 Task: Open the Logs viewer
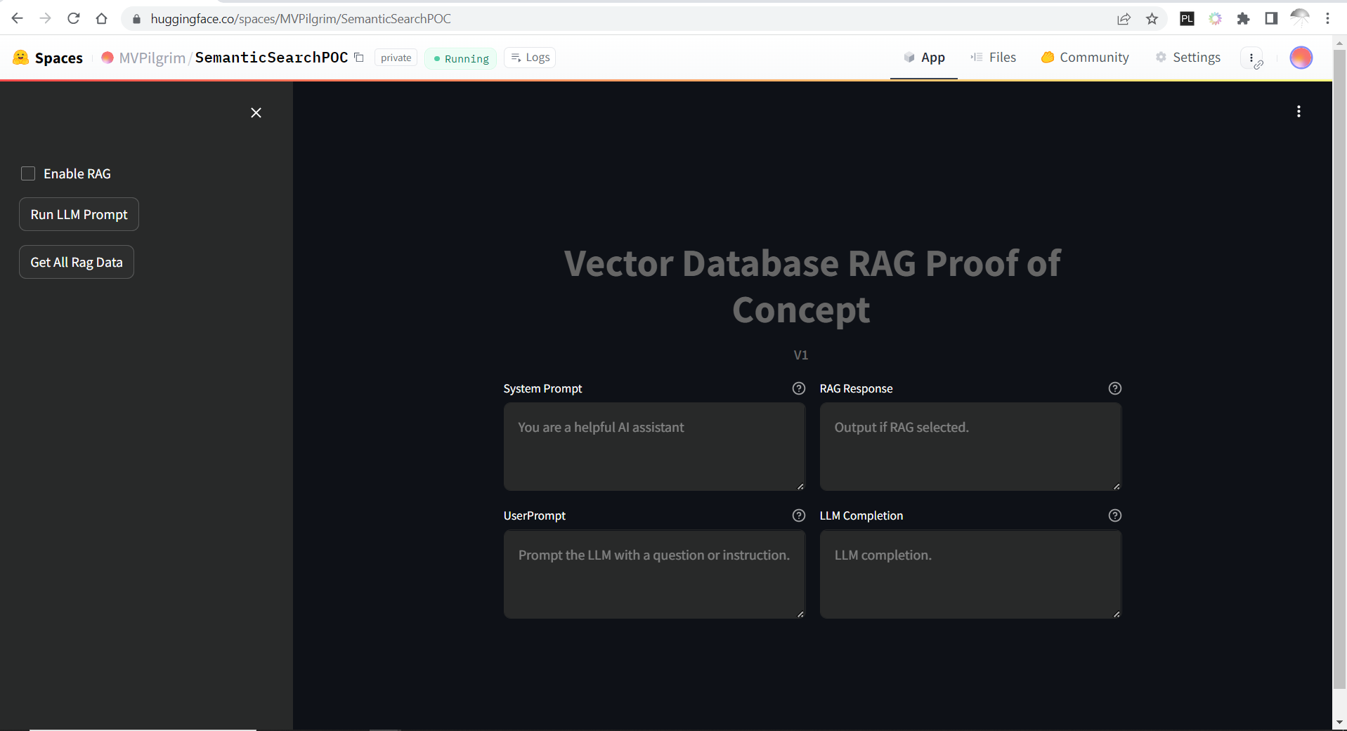coord(530,58)
